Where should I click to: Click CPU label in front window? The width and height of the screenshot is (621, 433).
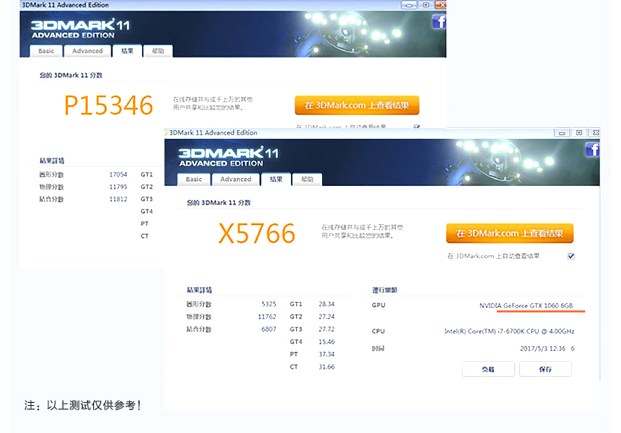point(378,331)
